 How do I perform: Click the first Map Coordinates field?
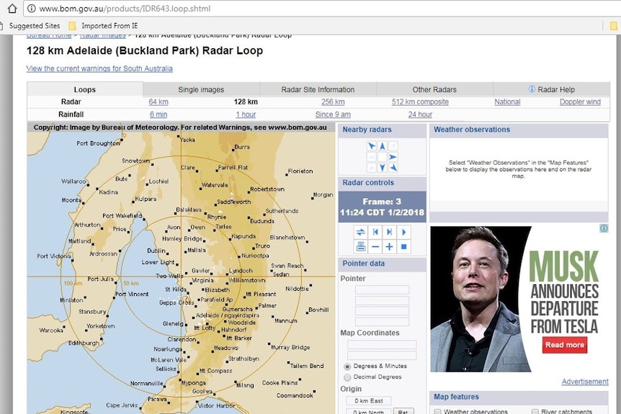click(382, 344)
